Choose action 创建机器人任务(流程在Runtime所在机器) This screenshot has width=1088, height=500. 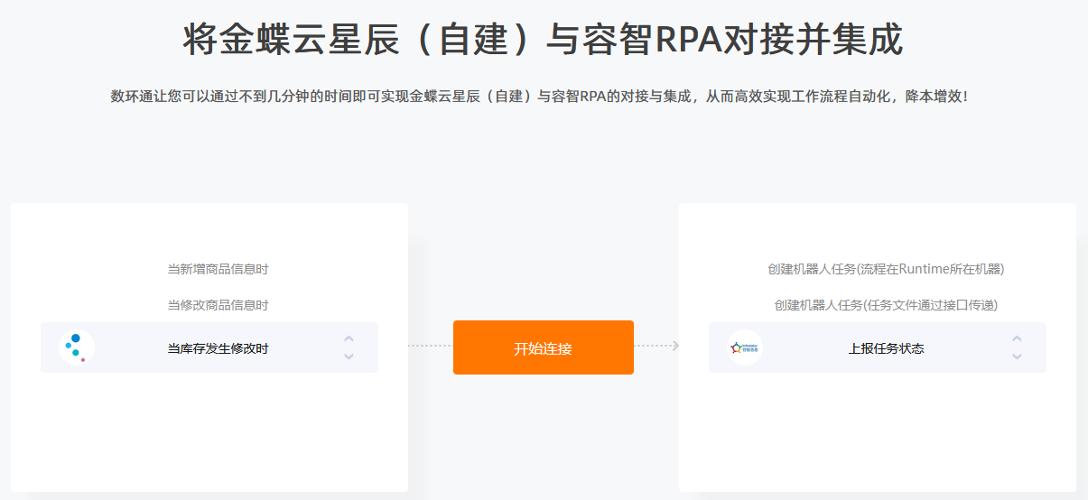[x=886, y=269]
